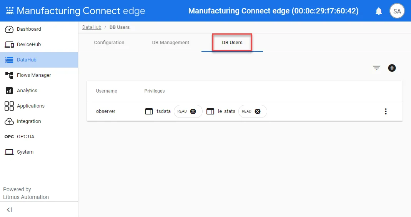Screen dimensions: 411x217
Task: Open Analytics section
Action: click(39, 91)
